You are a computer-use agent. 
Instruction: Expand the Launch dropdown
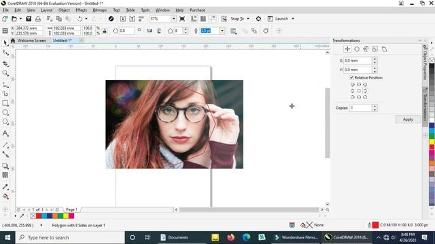click(293, 19)
